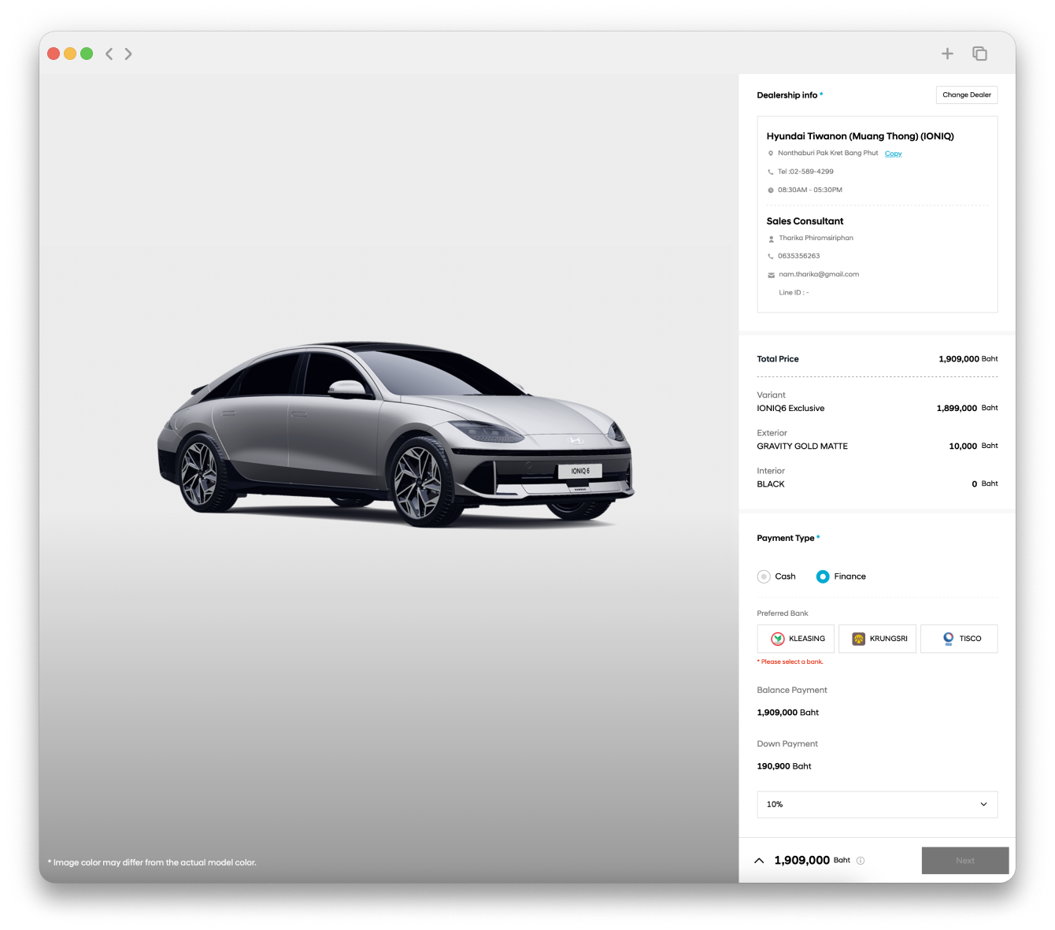Click the Copy address link

coord(893,154)
